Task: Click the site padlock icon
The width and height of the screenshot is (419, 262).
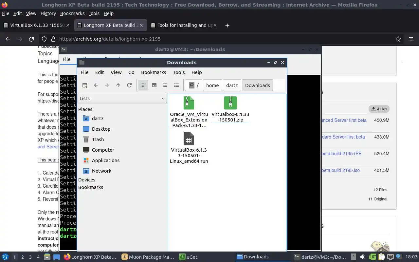Action: [x=53, y=39]
